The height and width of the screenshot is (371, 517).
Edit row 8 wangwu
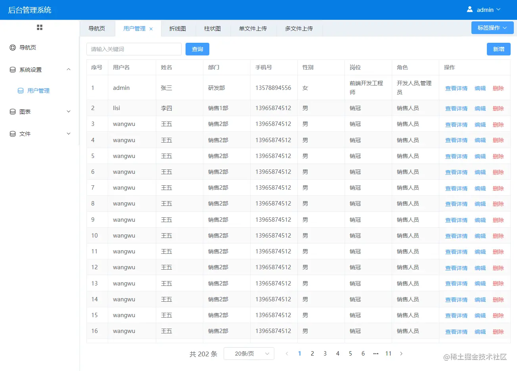coord(480,204)
